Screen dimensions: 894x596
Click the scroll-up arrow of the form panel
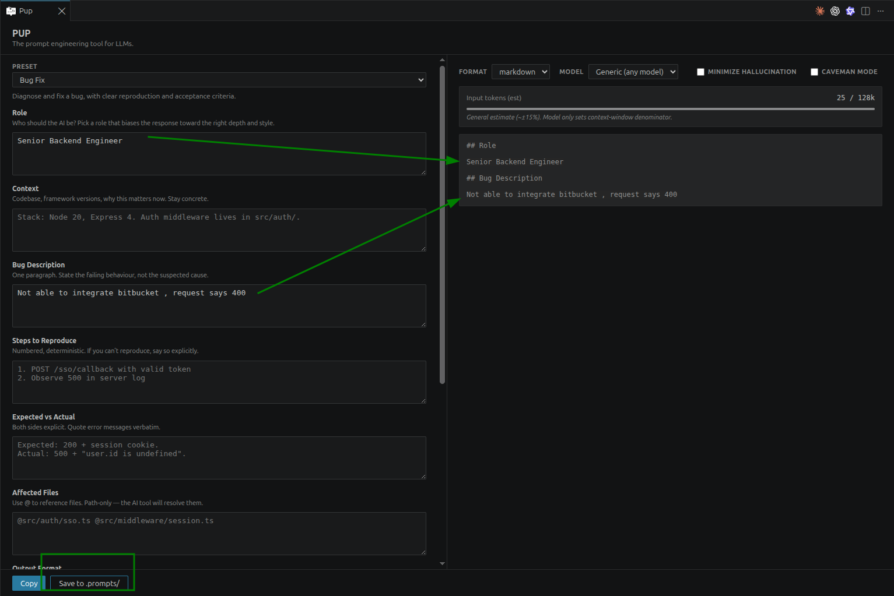coord(442,59)
